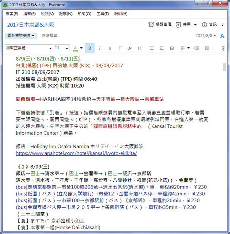Open the 工具(T) menu
Viewport: 230px width, 234px height.
pyautogui.click(x=103, y=14)
